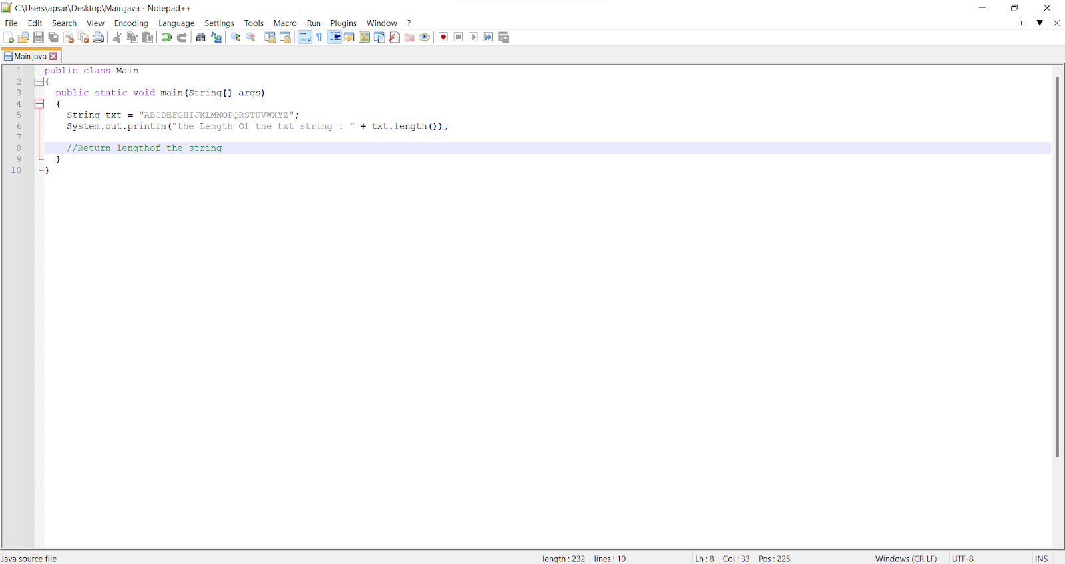Toggle synchronized horizontal scrolling icon
Screen dimensions: 1065x564
click(285, 37)
